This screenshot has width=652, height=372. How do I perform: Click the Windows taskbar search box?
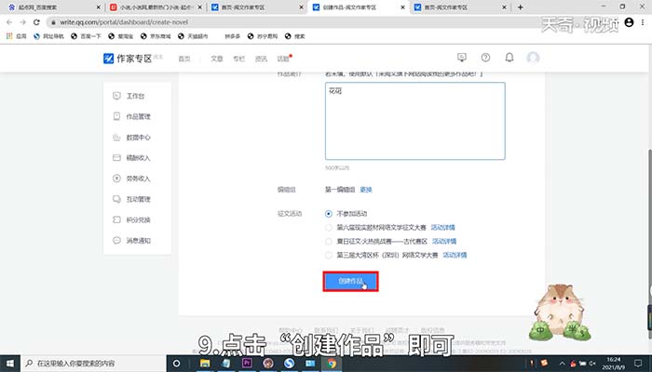[x=93, y=364]
